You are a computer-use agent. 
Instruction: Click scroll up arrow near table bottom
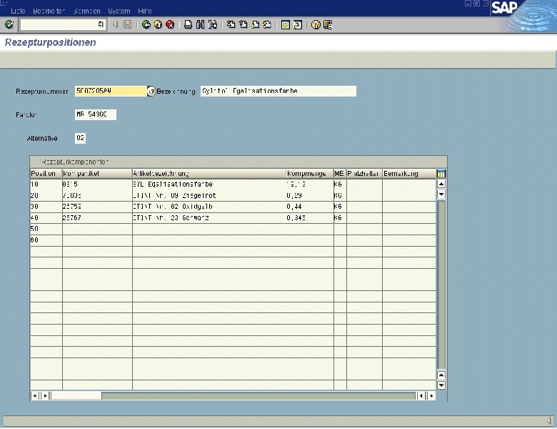coord(441,375)
